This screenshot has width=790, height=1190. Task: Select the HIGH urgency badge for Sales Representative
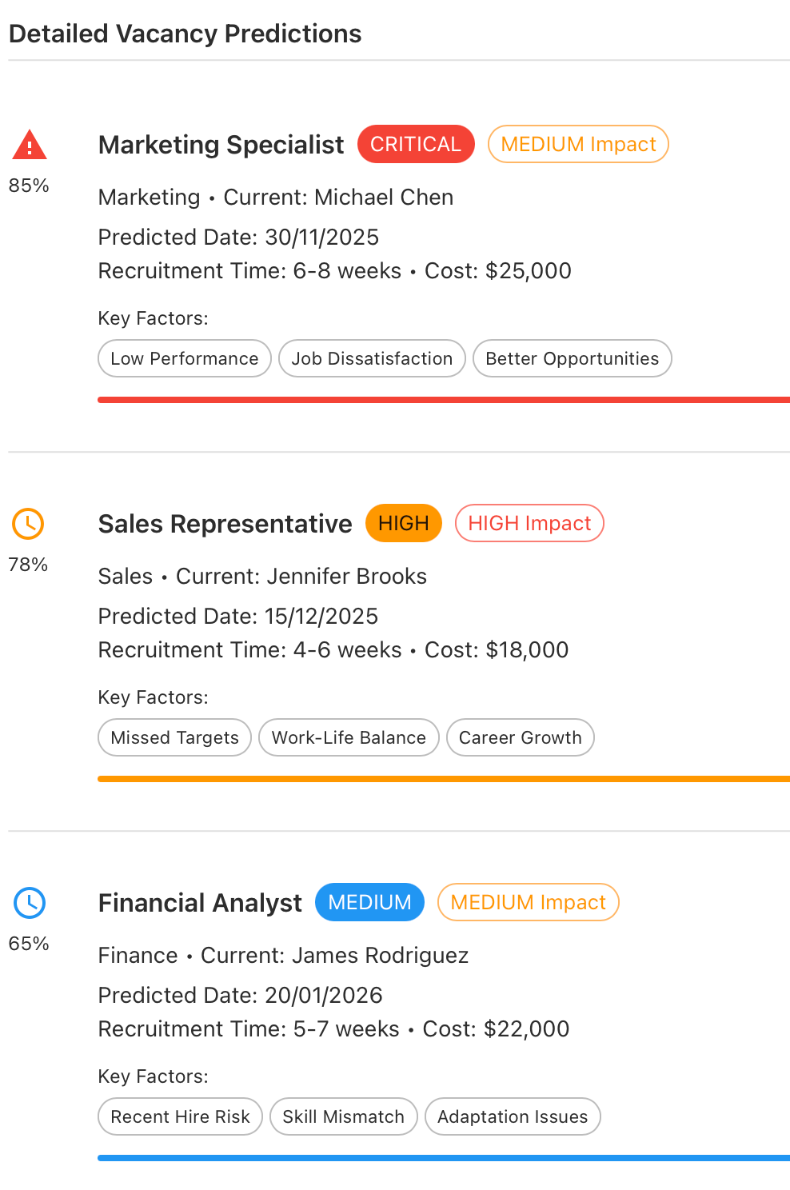tap(404, 523)
